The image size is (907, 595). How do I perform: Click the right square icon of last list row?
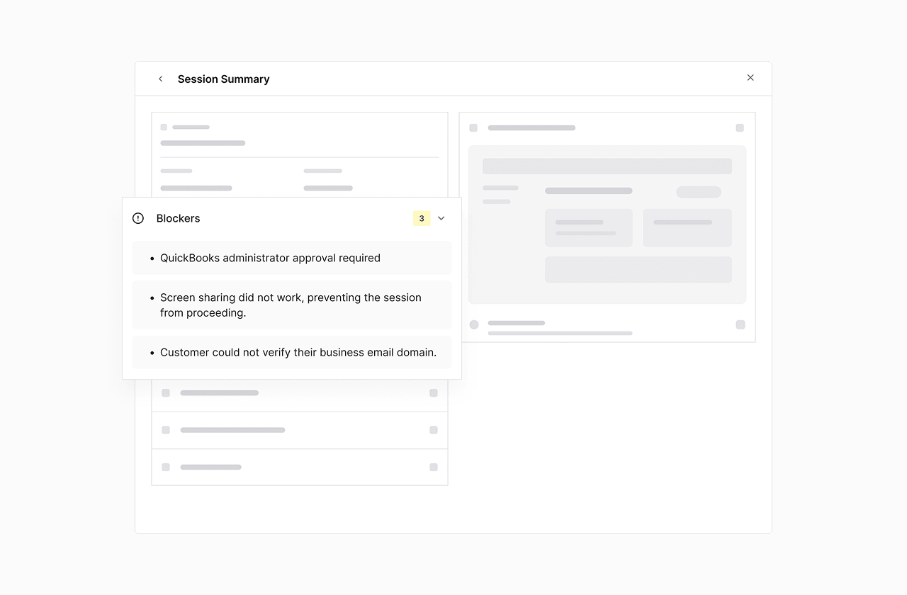pyautogui.click(x=434, y=467)
